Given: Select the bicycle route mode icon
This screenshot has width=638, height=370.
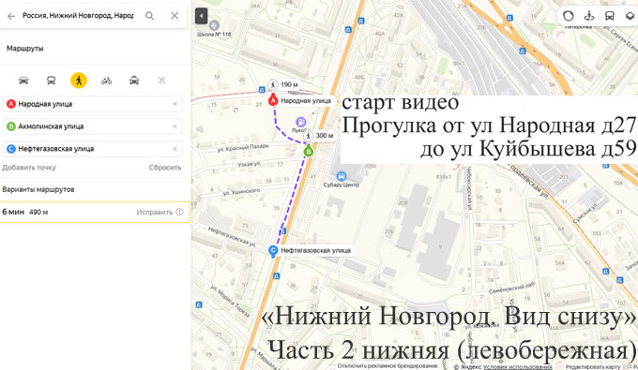Looking at the screenshot, I should pyautogui.click(x=107, y=81).
